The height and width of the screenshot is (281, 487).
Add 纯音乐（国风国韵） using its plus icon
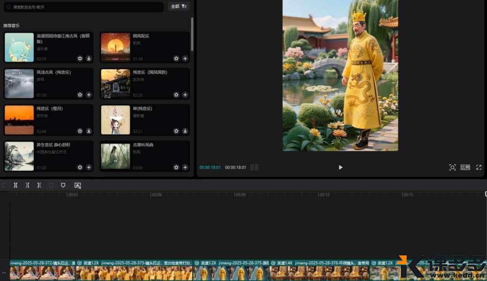(185, 95)
